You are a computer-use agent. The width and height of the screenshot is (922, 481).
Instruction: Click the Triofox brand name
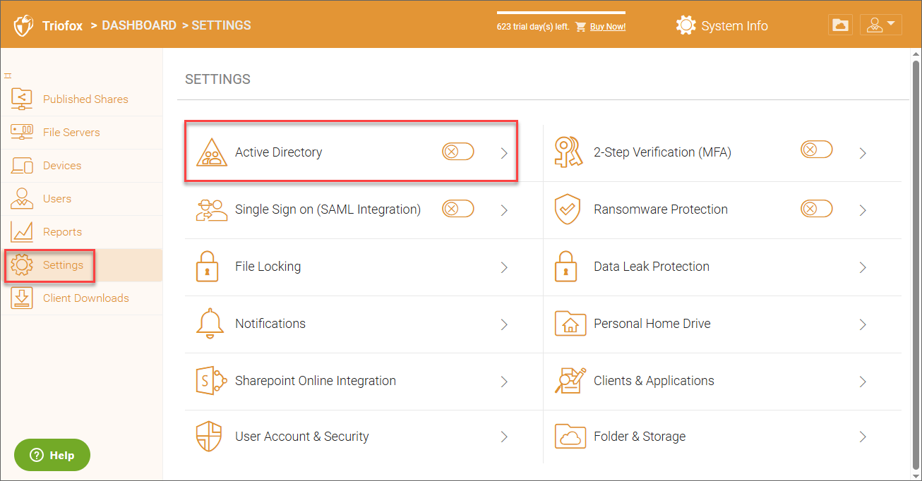[62, 26]
